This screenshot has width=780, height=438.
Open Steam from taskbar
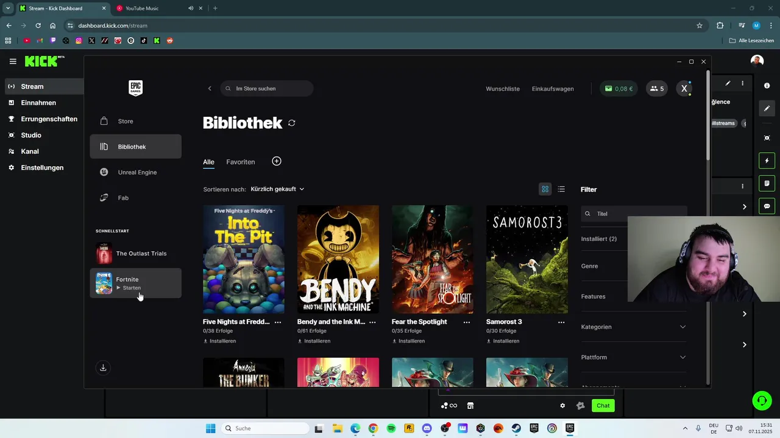pyautogui.click(x=516, y=428)
